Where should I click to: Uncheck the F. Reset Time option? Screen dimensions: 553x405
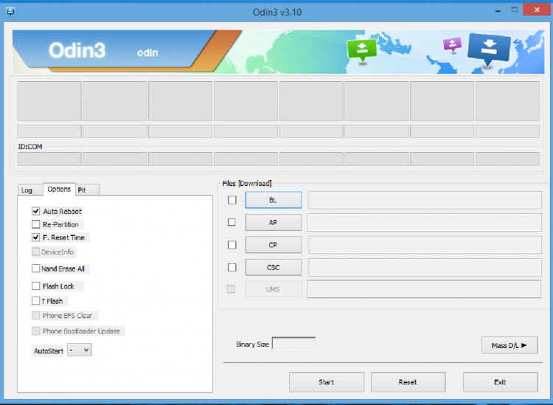(35, 238)
